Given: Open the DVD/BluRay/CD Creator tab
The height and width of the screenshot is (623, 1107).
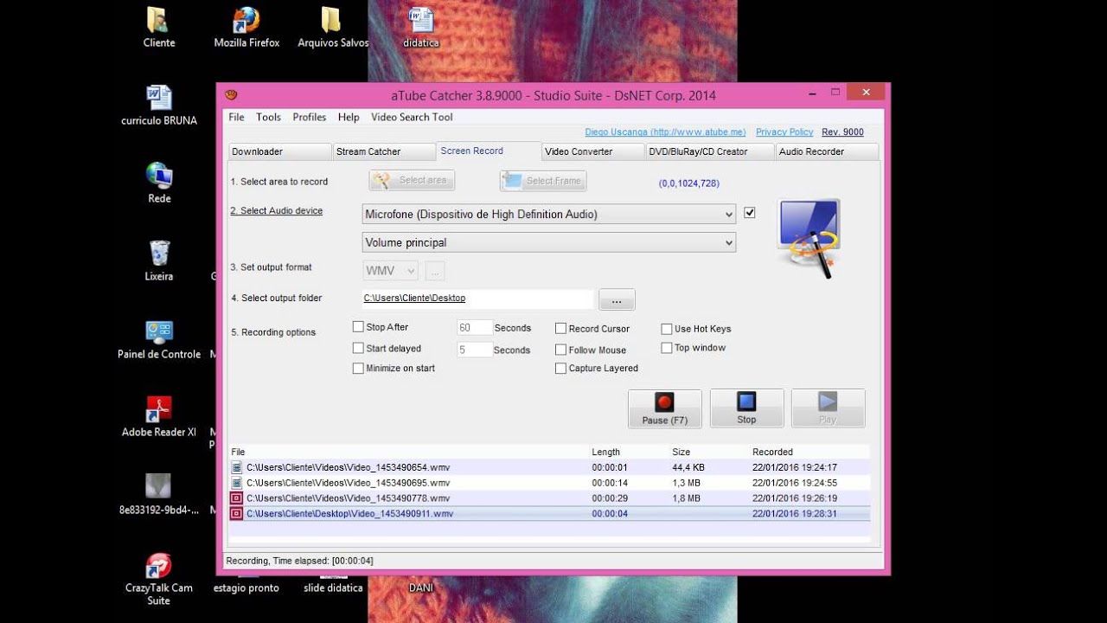Looking at the screenshot, I should point(710,151).
